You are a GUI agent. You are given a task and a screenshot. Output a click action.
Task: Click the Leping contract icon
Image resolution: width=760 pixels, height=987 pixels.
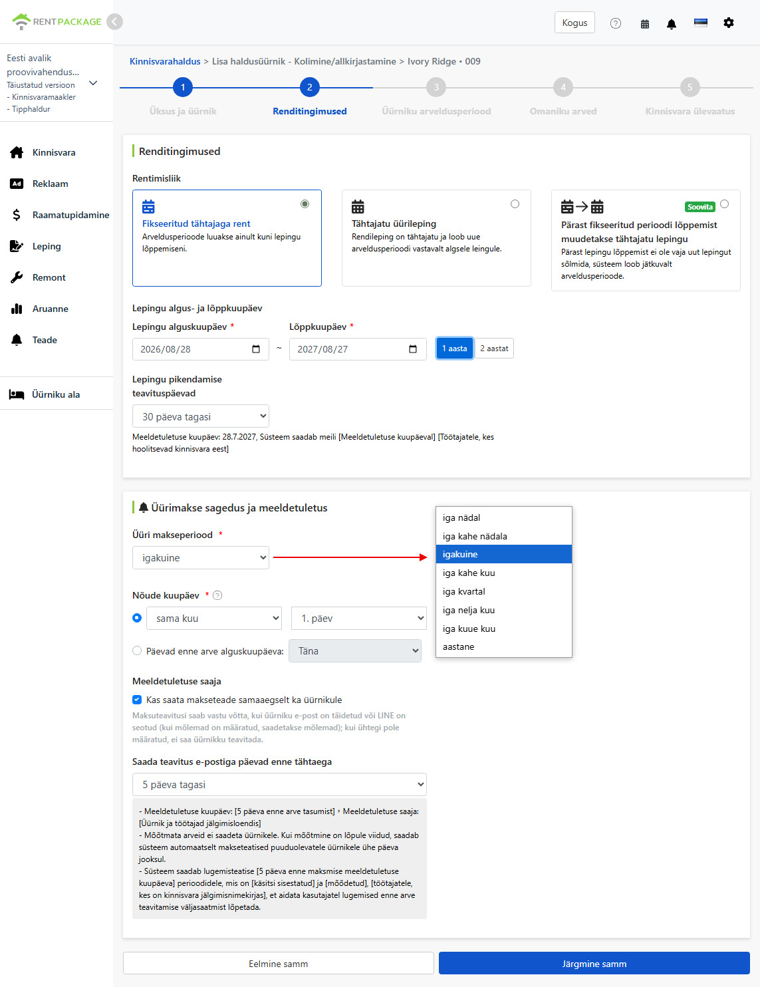17,246
